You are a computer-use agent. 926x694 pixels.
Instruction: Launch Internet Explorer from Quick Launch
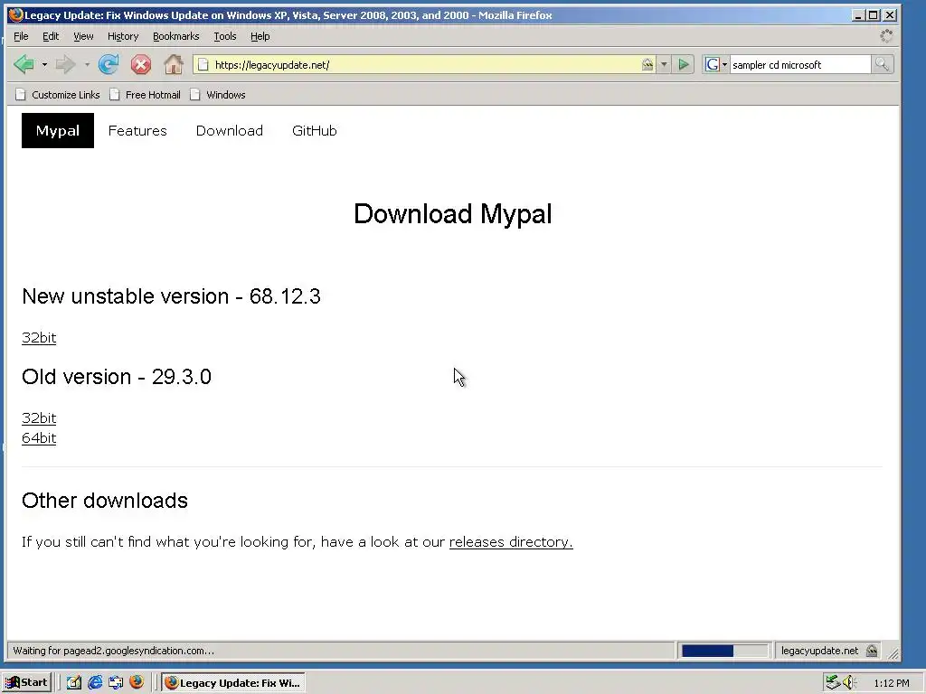(x=95, y=682)
